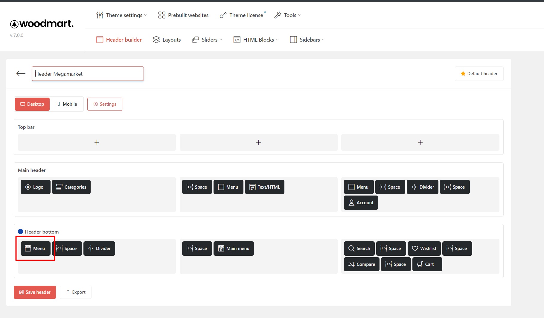This screenshot has height=318, width=544.
Task: Click the Search element in Header bottom
Action: pyautogui.click(x=359, y=249)
